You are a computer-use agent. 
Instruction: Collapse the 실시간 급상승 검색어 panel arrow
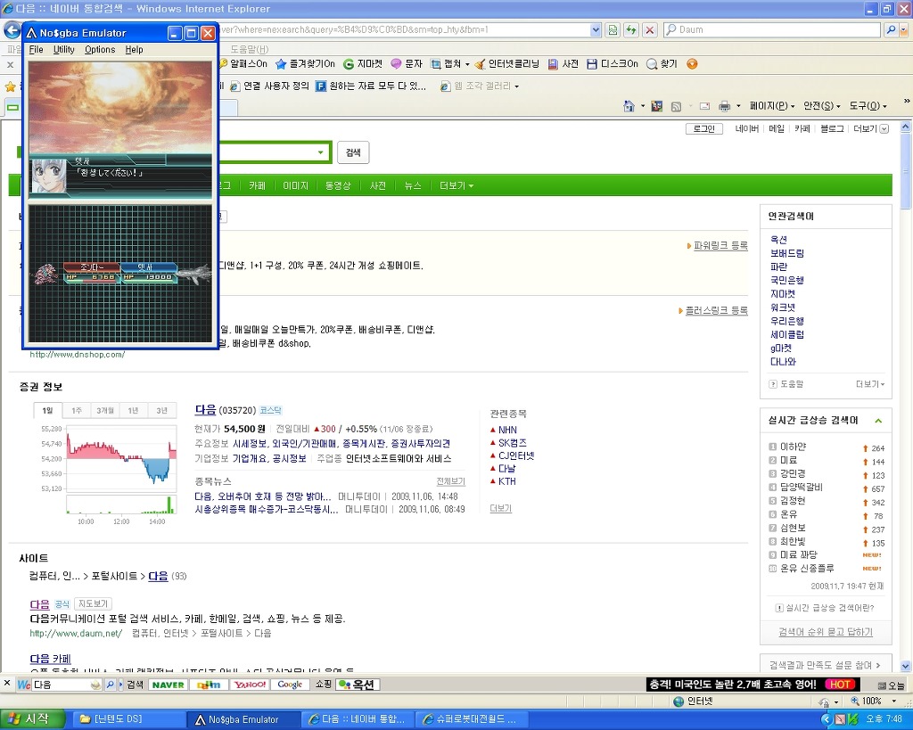click(878, 421)
